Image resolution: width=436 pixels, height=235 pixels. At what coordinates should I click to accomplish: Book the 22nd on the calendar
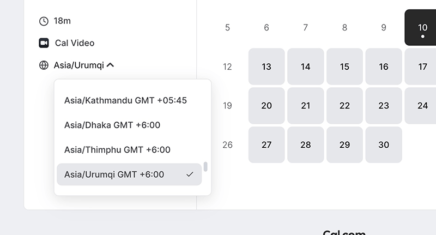pos(344,106)
